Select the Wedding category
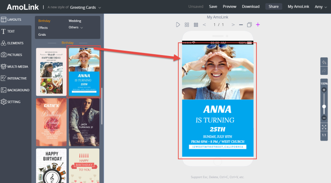Image resolution: width=331 pixels, height=183 pixels. 75,21
